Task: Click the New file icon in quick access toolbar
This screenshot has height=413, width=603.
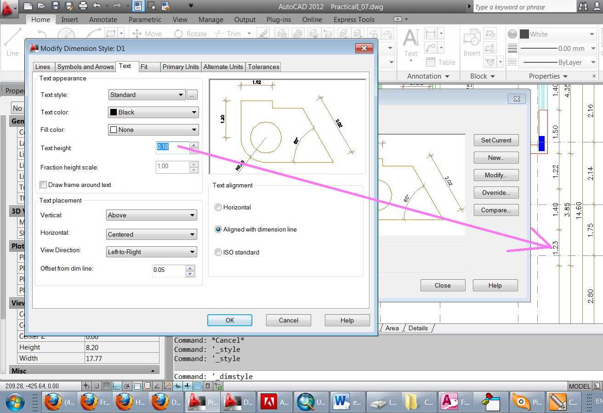Action: (x=28, y=6)
